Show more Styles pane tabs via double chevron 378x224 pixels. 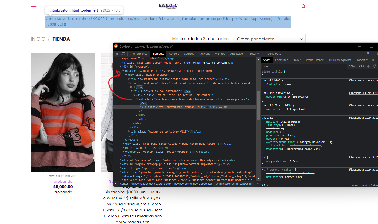pos(373,60)
